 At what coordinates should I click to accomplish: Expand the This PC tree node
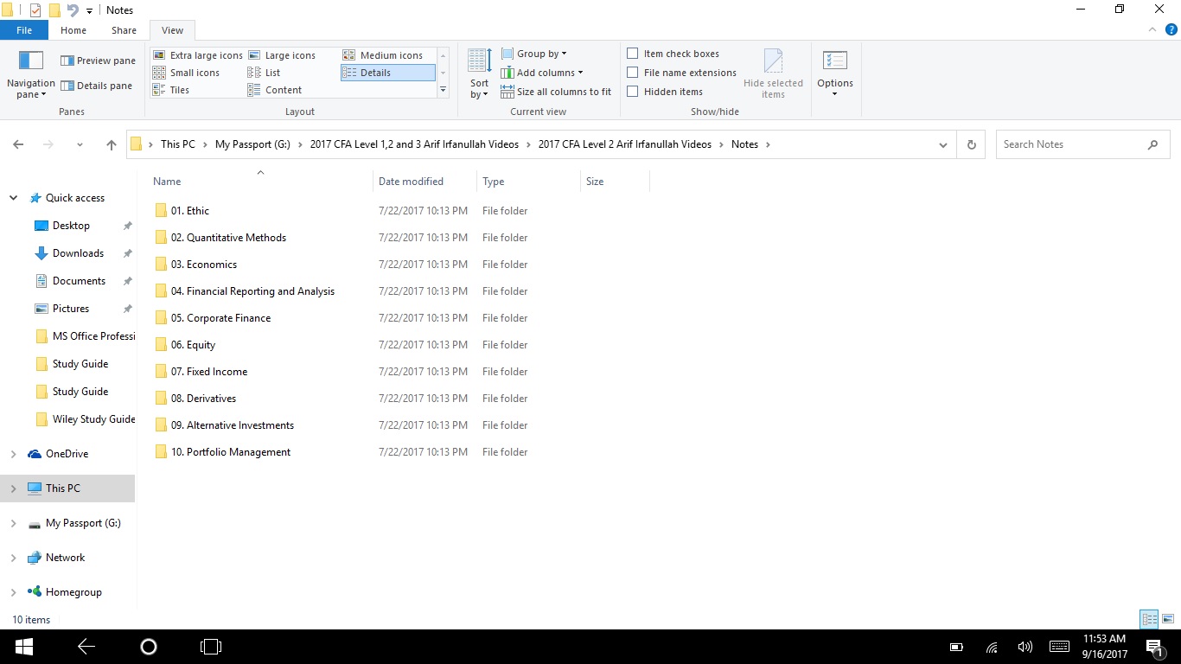point(13,488)
